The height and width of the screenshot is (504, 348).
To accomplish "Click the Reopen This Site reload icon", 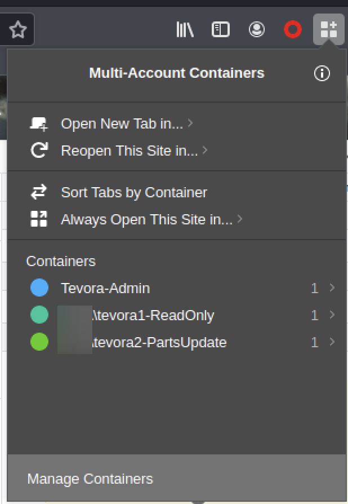I will pos(39,150).
